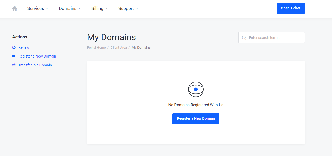Click the magnifying glass icon in the search box

tap(244, 38)
